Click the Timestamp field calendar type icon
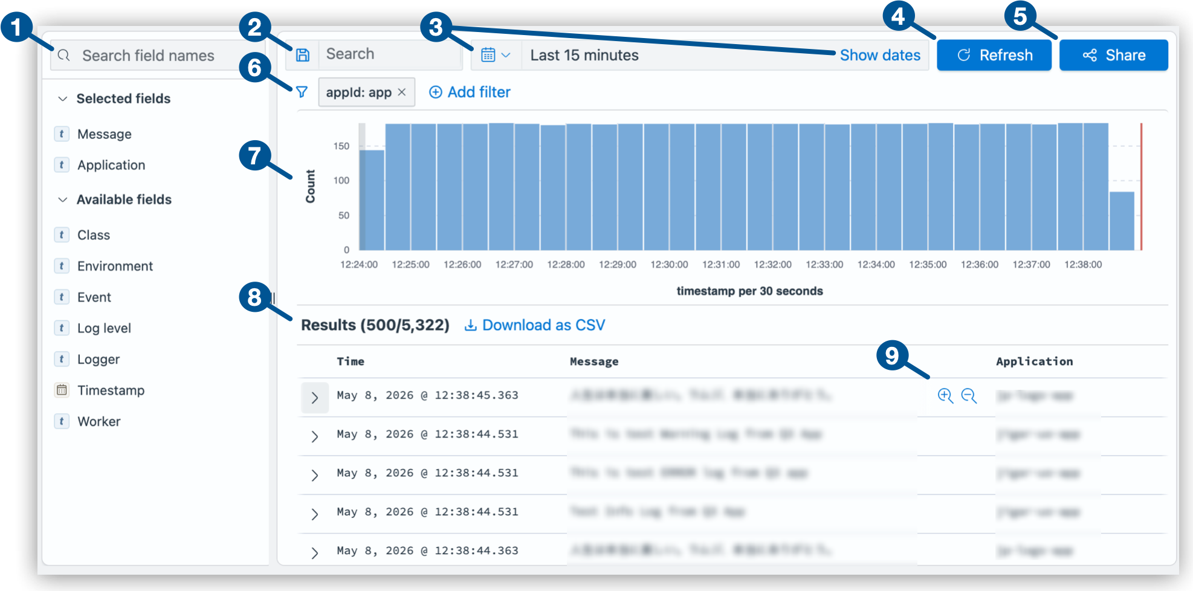This screenshot has width=1193, height=591. pos(62,390)
